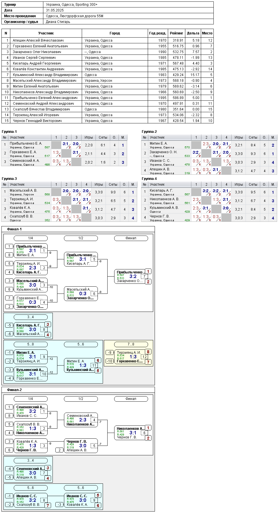Select participant 'Терзиянц Алексей Игоревич'
280x513 pixels.
point(36,115)
